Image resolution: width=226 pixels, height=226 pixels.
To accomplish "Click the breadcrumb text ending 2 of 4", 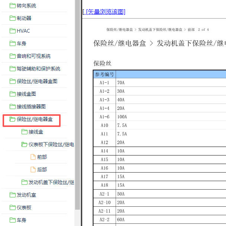I will tap(158, 30).
